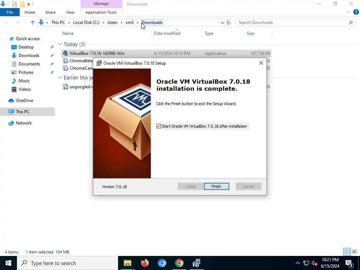Click the Properties quick access toolbar icon
The height and width of the screenshot is (270, 360).
[x=14, y=4]
